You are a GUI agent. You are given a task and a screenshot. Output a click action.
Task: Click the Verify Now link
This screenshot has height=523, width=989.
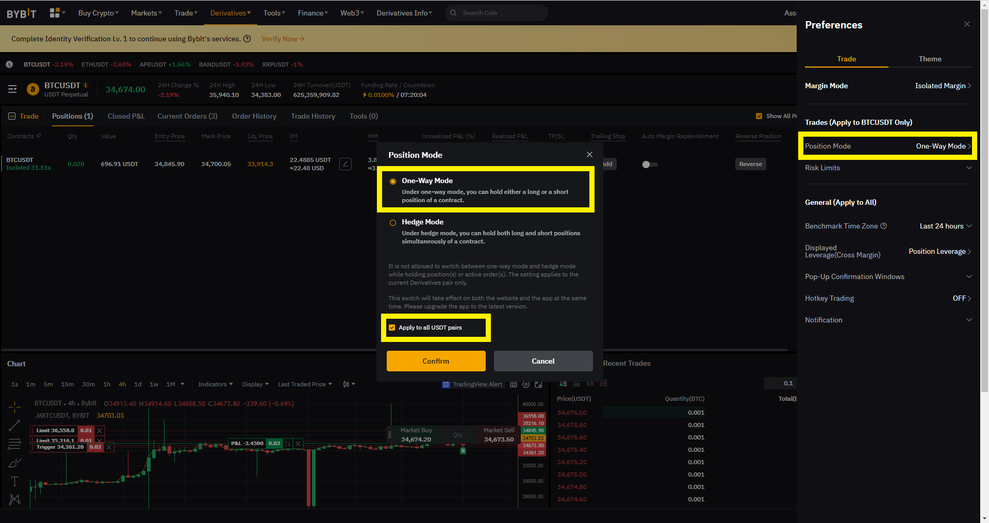click(x=283, y=39)
